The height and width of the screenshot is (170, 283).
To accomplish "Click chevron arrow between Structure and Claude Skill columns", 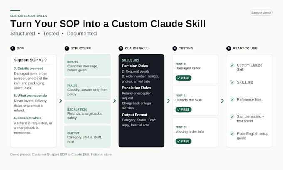I will coord(114,101).
